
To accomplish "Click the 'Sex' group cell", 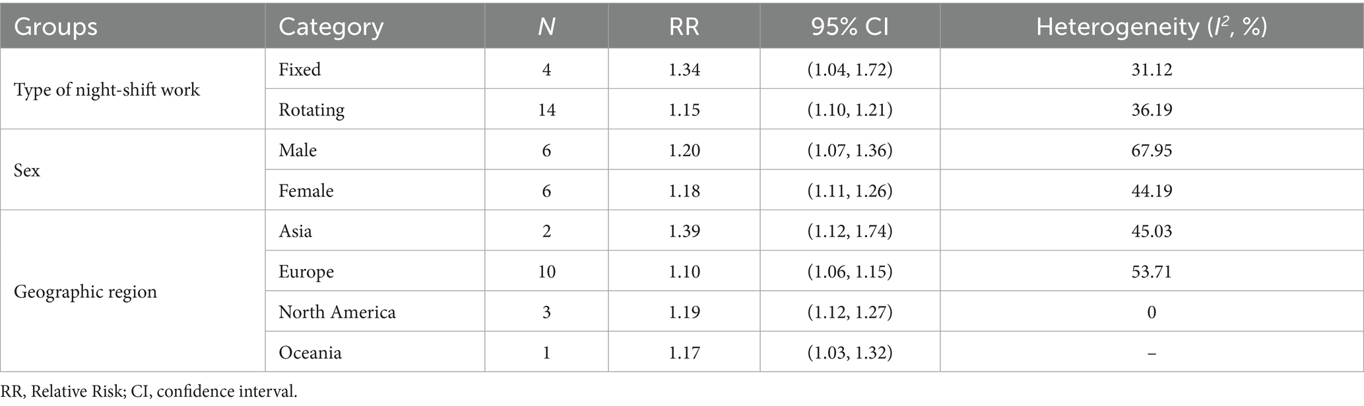I will tap(27, 171).
